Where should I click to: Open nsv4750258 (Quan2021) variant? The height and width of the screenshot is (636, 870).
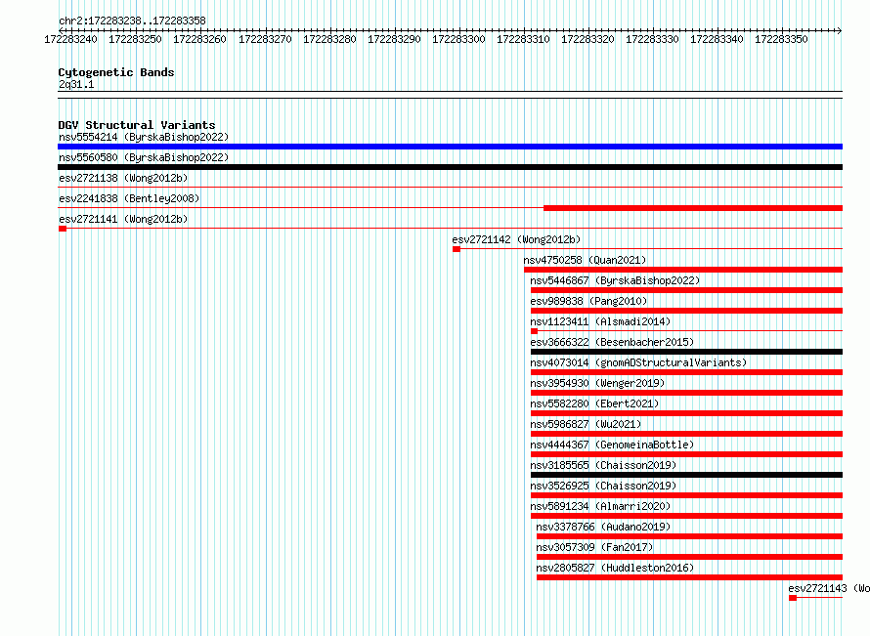(x=585, y=260)
